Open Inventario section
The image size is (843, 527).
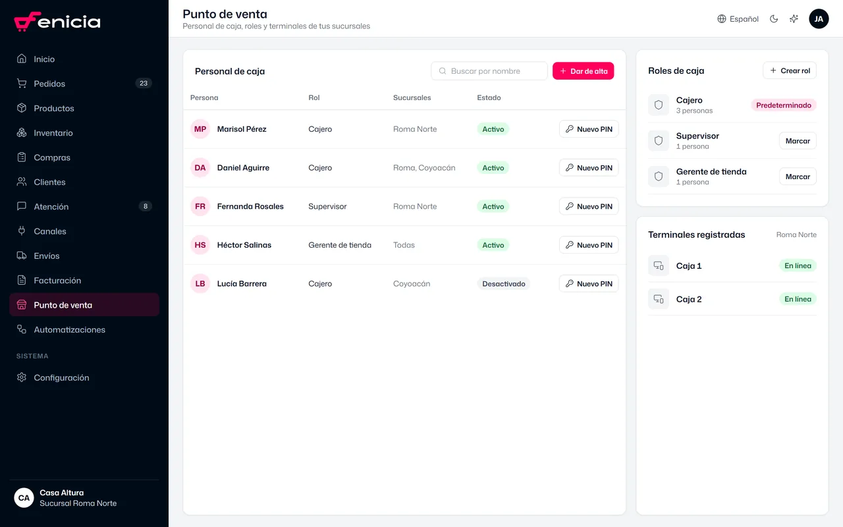(x=84, y=132)
